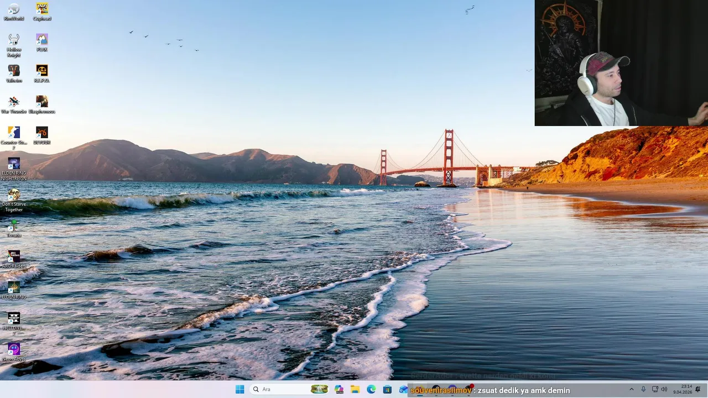
Task: Click the R.E.P.O. game icon
Action: 42,74
